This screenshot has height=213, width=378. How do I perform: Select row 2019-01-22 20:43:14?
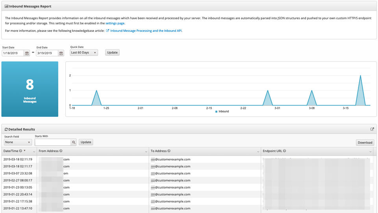[187, 194]
